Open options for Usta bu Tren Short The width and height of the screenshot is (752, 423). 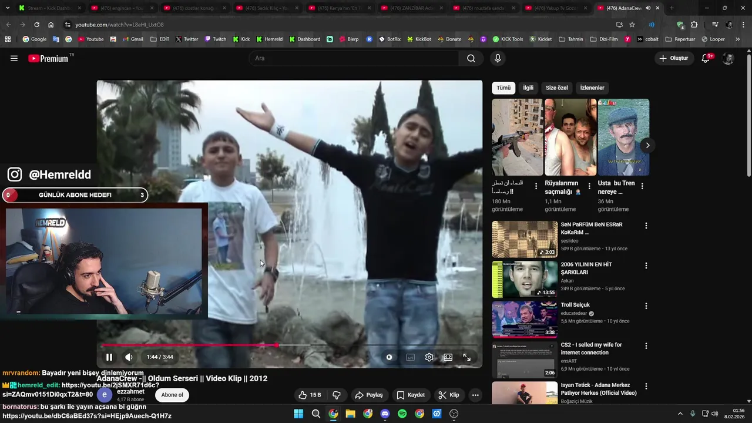(x=642, y=186)
